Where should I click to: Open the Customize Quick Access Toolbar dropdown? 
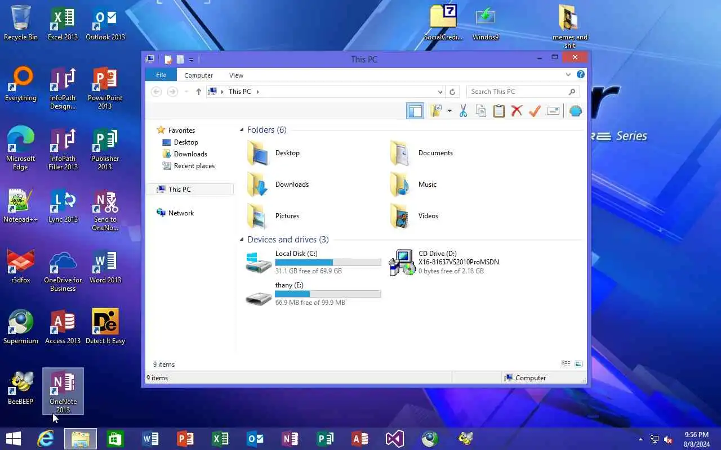coord(192,60)
